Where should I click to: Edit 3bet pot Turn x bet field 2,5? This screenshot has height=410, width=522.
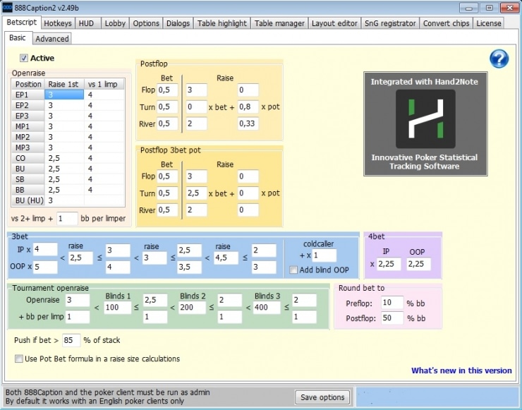tap(196, 193)
